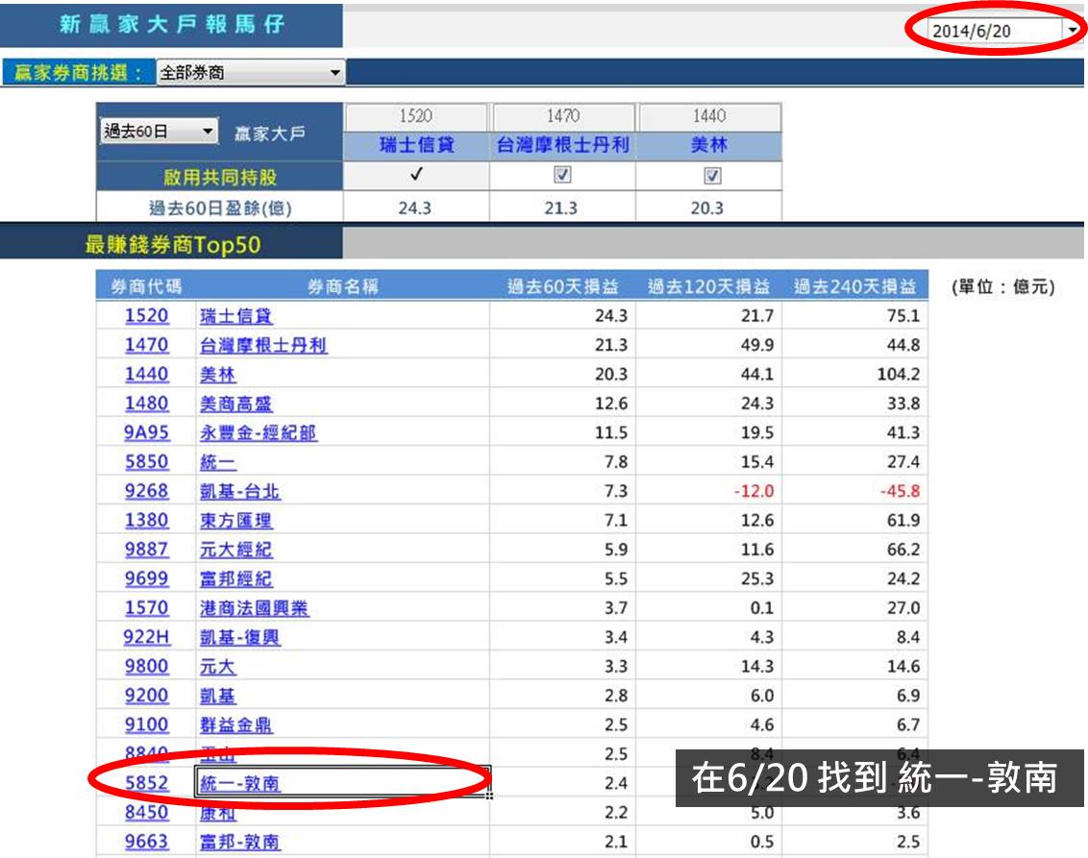Open broker code link 1440

(x=146, y=374)
